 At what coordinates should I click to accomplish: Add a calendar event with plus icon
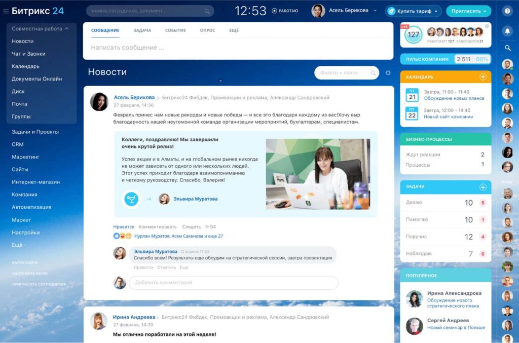click(483, 77)
